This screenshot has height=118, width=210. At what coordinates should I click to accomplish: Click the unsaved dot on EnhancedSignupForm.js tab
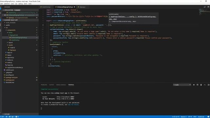74,7
